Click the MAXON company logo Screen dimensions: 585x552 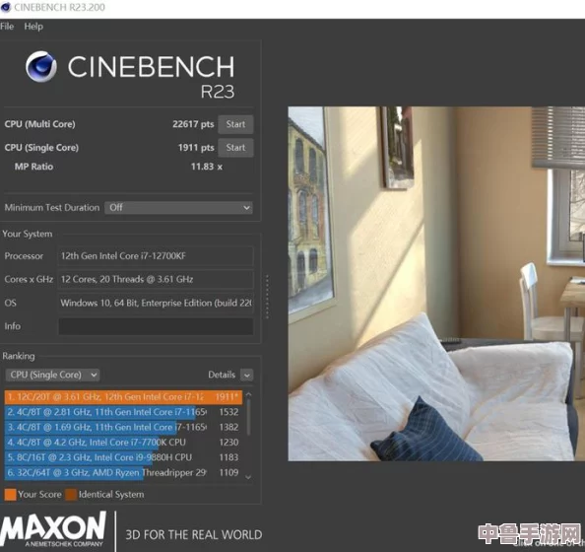pos(53,529)
